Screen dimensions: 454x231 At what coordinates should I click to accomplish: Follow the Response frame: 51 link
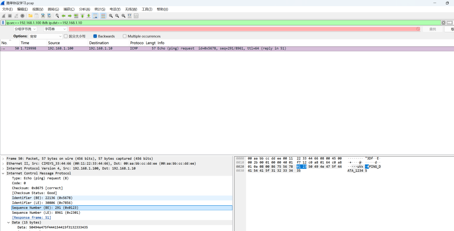point(31,217)
